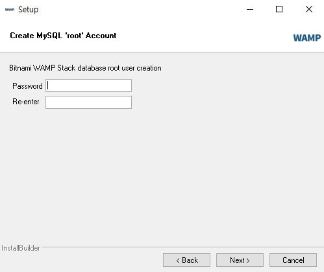Click the Create MySQL 'root' Account heading

pyautogui.click(x=63, y=36)
